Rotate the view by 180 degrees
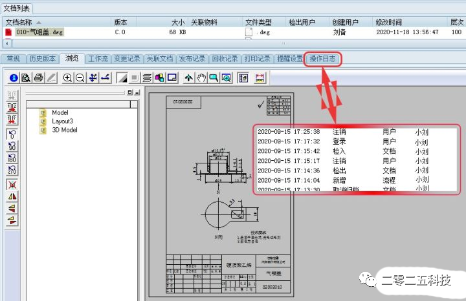The width and height of the screenshot is (466, 301). pos(12,158)
